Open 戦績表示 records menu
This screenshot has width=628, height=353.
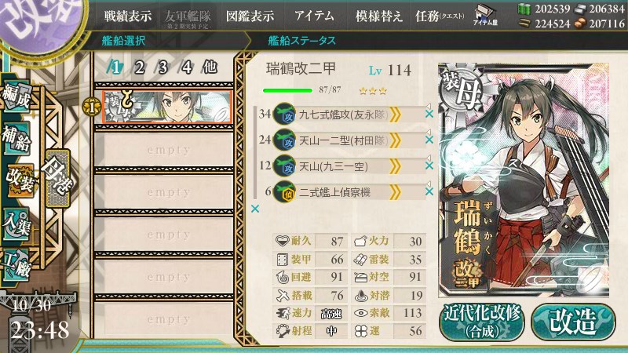(128, 16)
